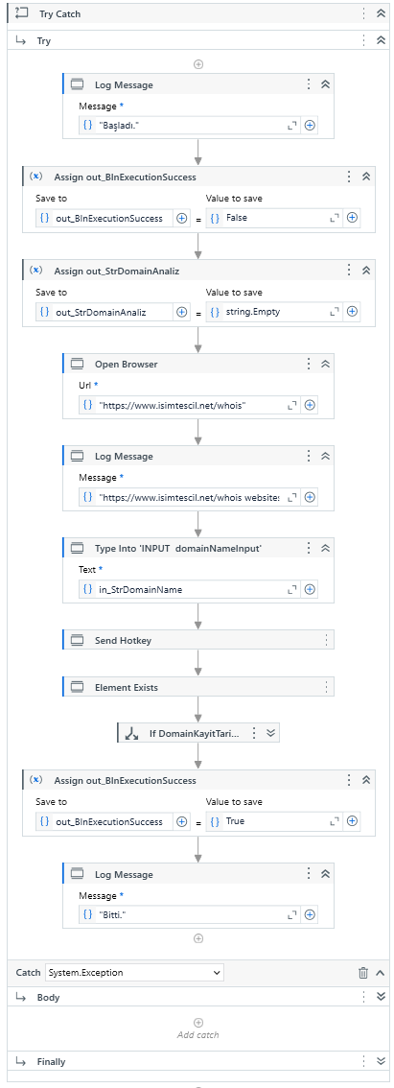Open options of the catch Body section
Viewport: 394px width, 1088px height.
pos(363,997)
